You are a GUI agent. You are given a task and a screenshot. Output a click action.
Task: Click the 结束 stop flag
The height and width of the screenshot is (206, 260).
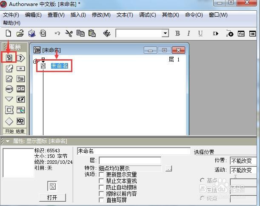pos(20,131)
